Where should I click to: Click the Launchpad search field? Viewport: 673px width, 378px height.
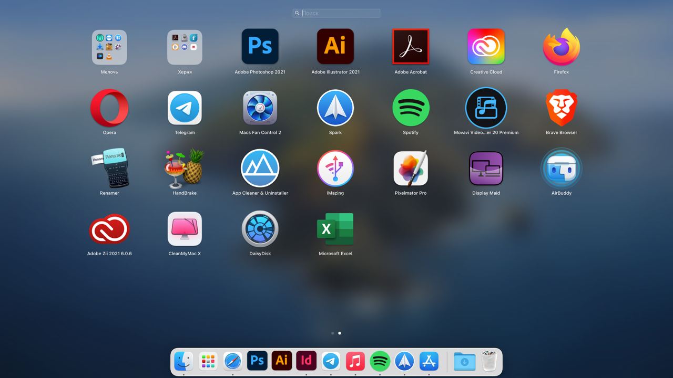[336, 13]
